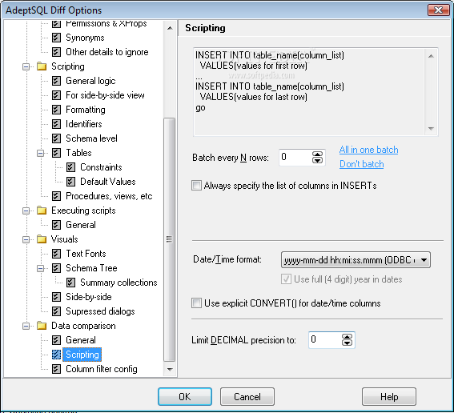Click the Scripting folder icon in tree
The width and height of the screenshot is (454, 413).
click(x=42, y=66)
